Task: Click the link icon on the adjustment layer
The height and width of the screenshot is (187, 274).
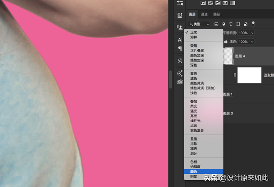Action: 234,75
